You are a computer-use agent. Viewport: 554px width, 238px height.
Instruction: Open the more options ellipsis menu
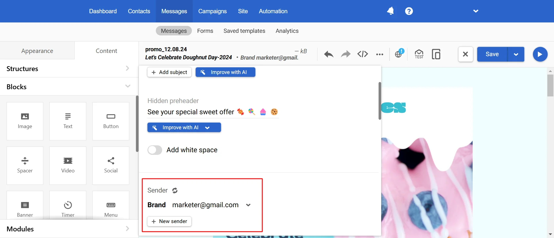[380, 54]
